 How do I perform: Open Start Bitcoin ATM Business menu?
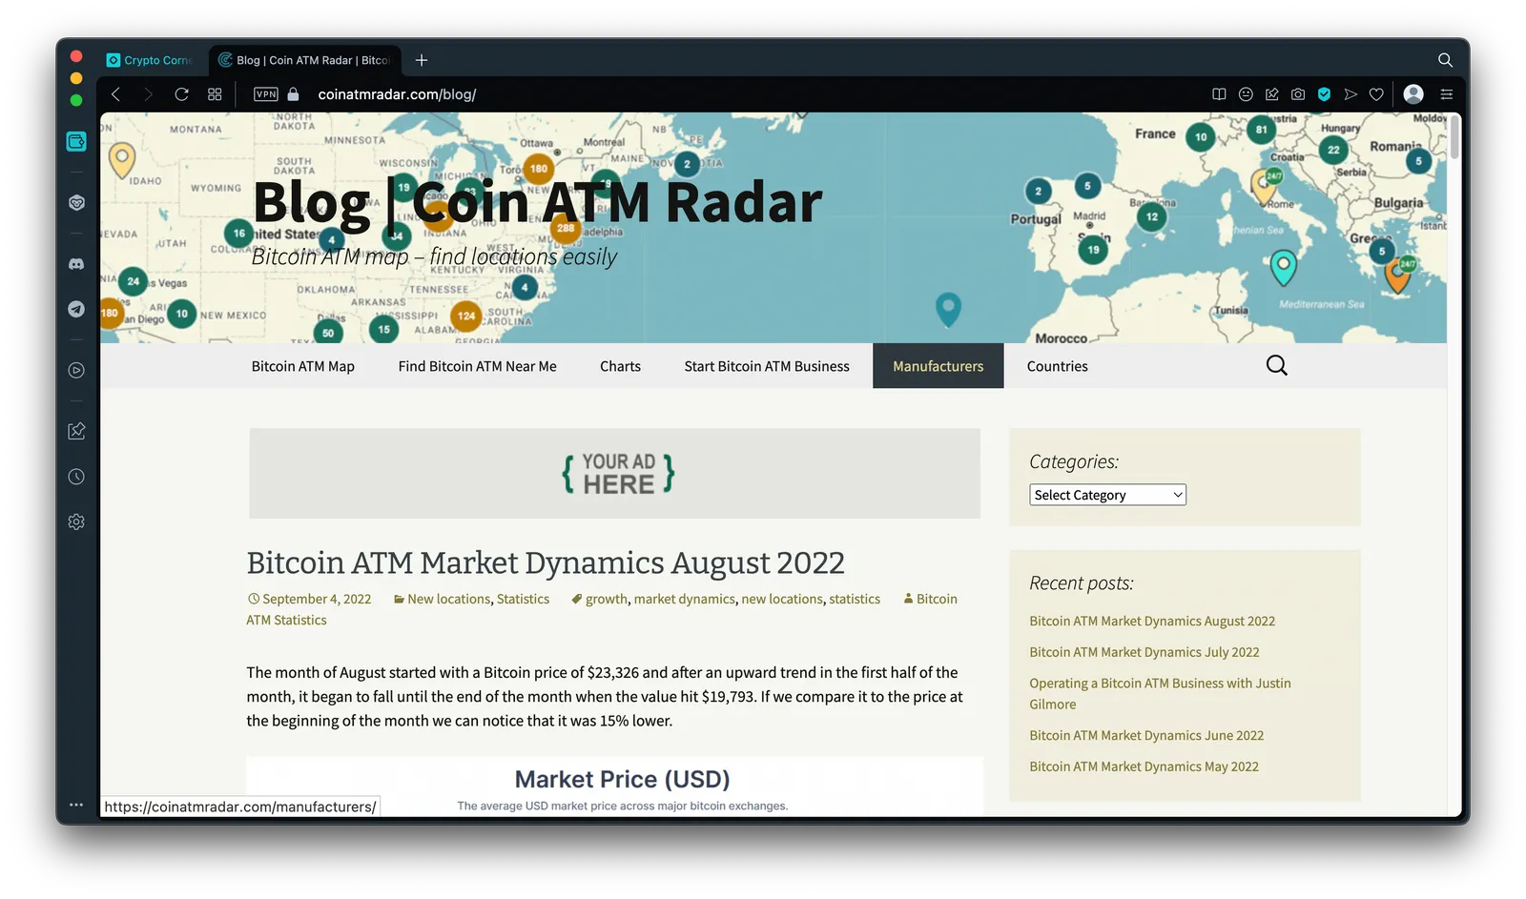[x=767, y=366]
